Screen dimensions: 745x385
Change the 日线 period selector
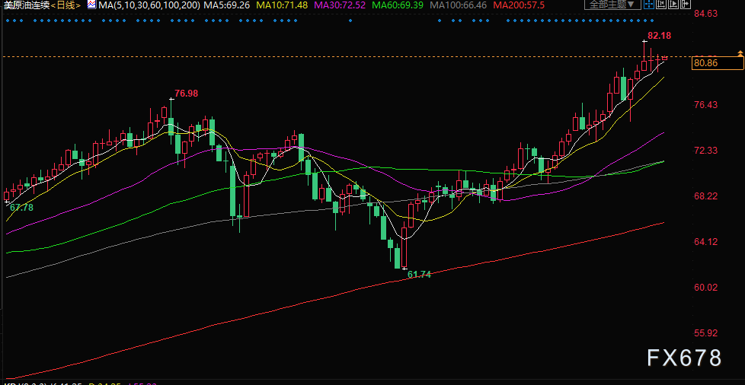click(x=65, y=5)
